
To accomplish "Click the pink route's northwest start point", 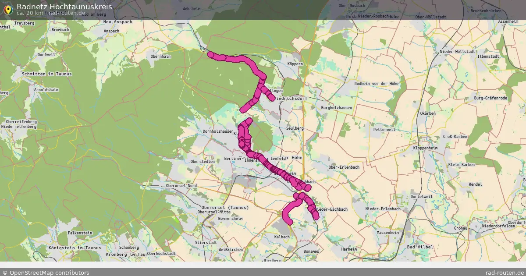I will (x=211, y=54).
